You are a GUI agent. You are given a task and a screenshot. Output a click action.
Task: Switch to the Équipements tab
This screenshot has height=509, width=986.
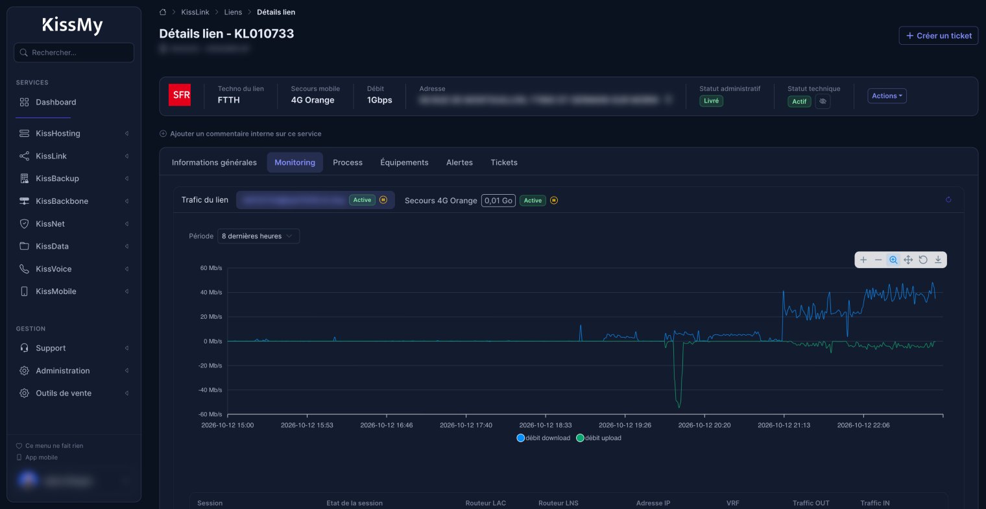404,162
